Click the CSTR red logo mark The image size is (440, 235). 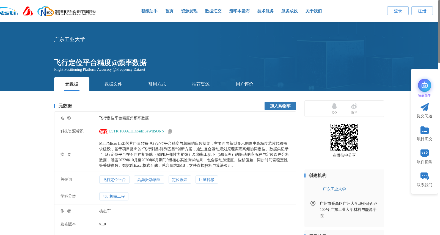[103, 131]
